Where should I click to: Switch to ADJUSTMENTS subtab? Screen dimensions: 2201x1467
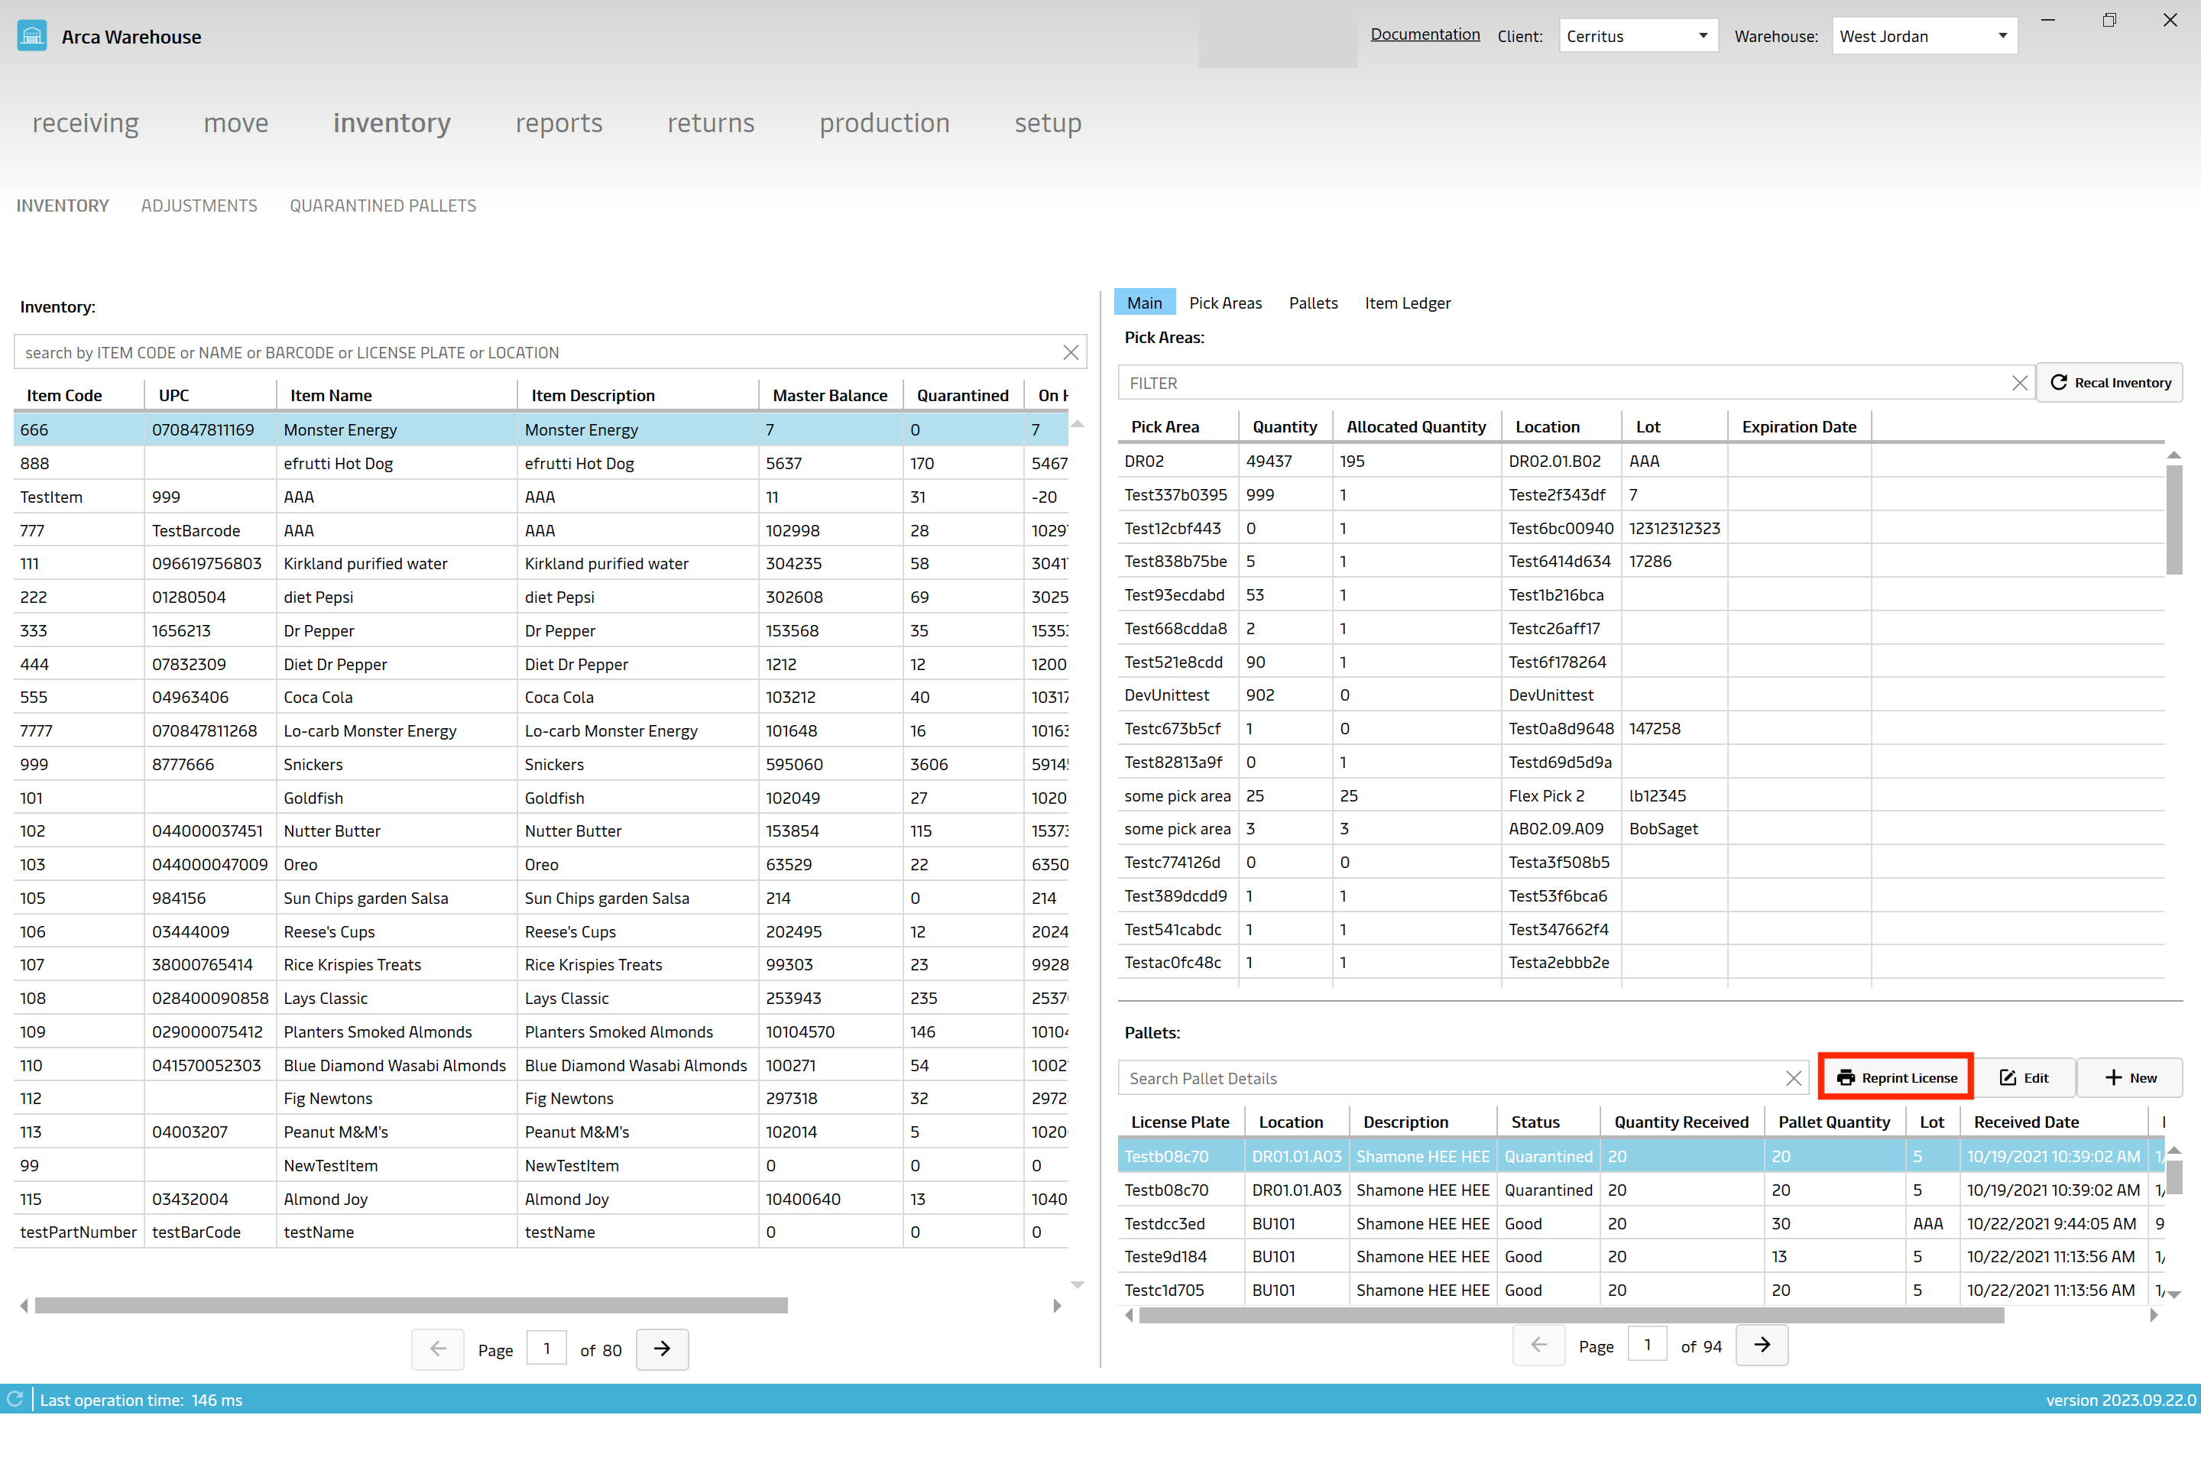[199, 206]
